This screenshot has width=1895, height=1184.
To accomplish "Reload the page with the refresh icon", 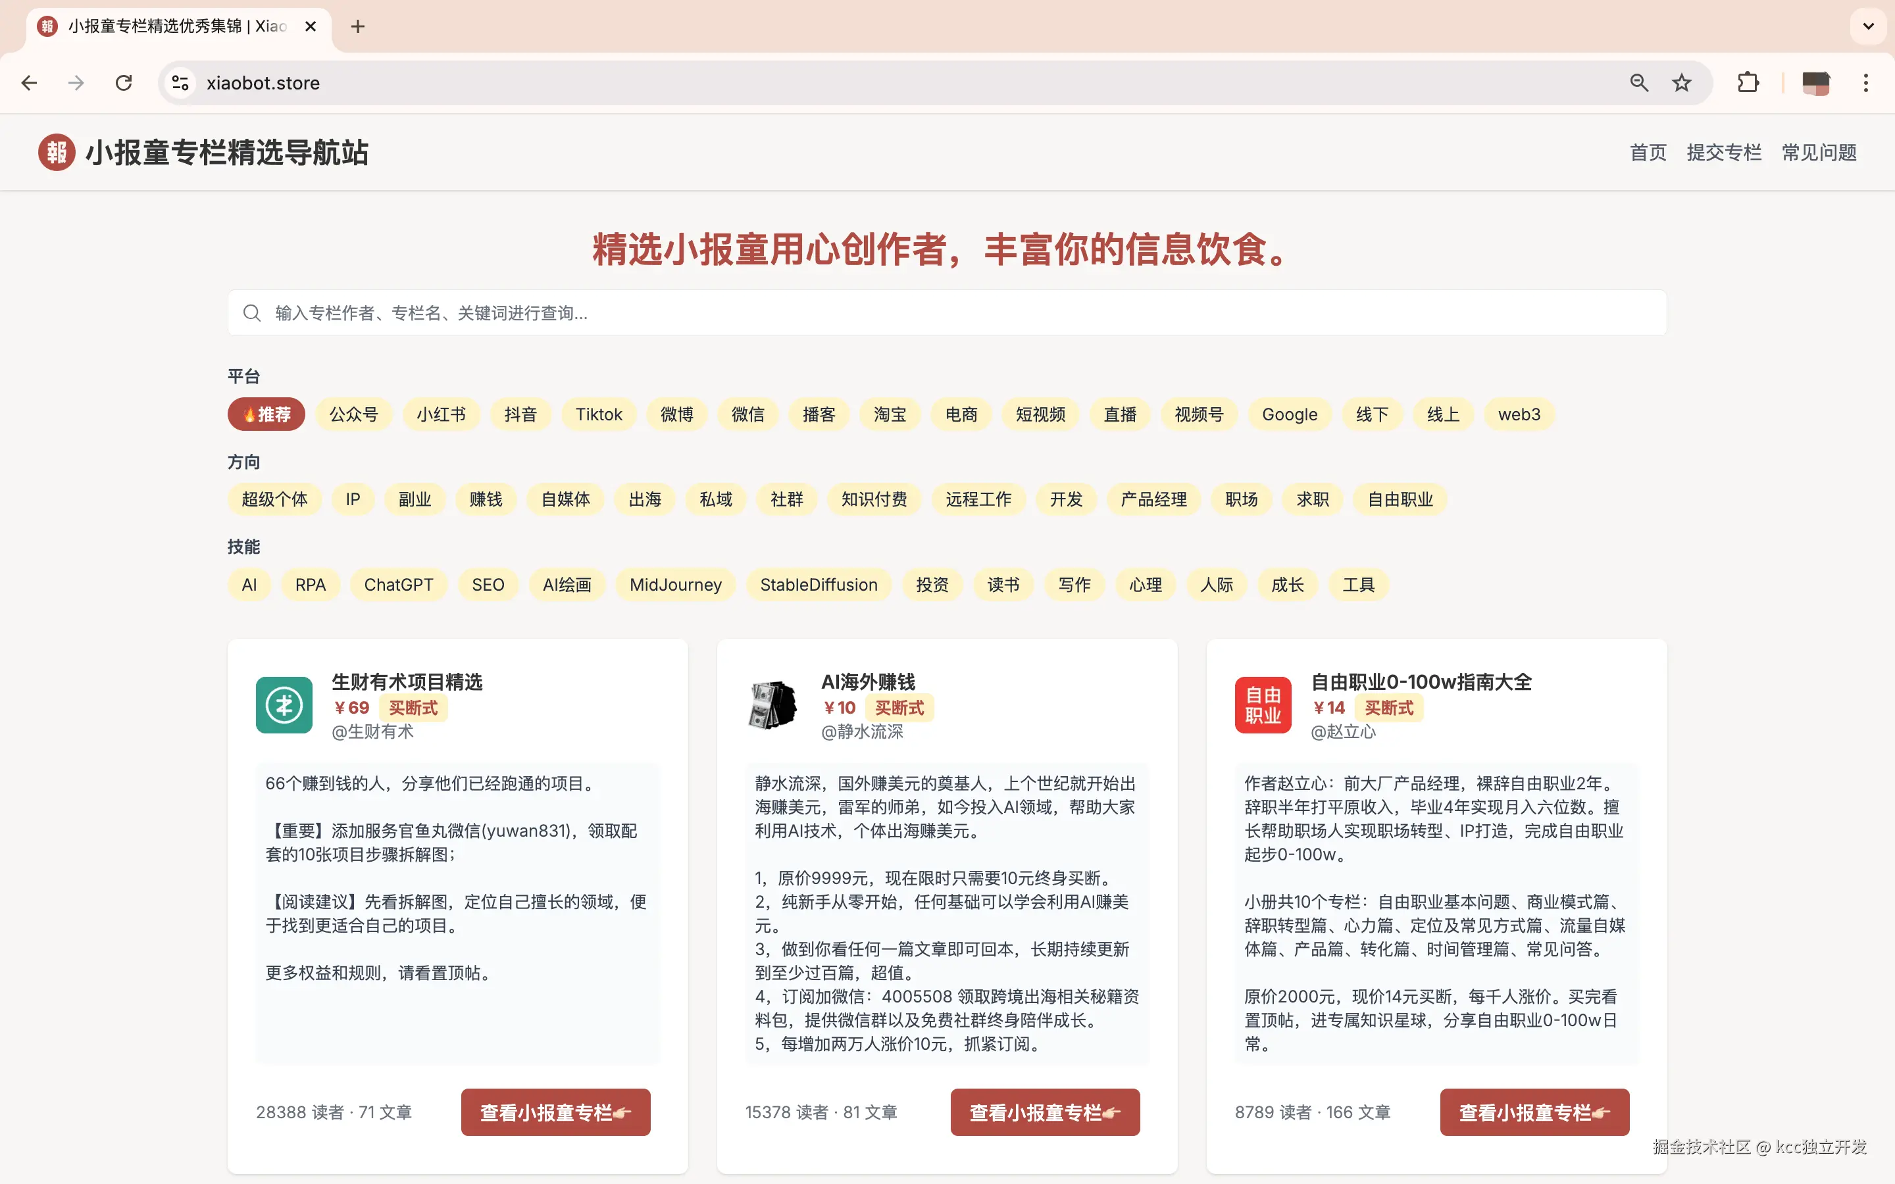I will 124,83.
